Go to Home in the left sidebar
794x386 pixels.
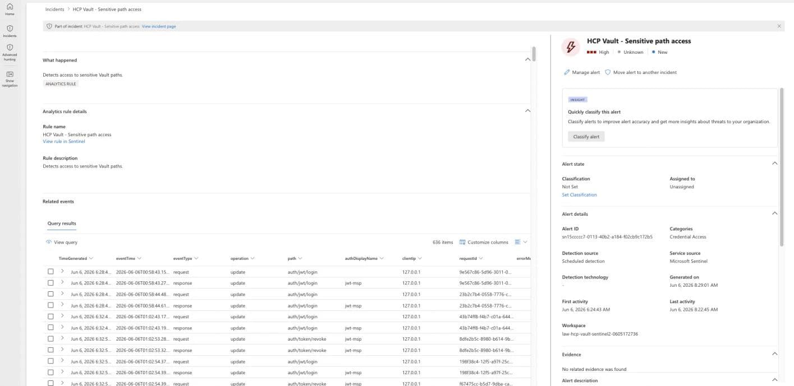[10, 9]
